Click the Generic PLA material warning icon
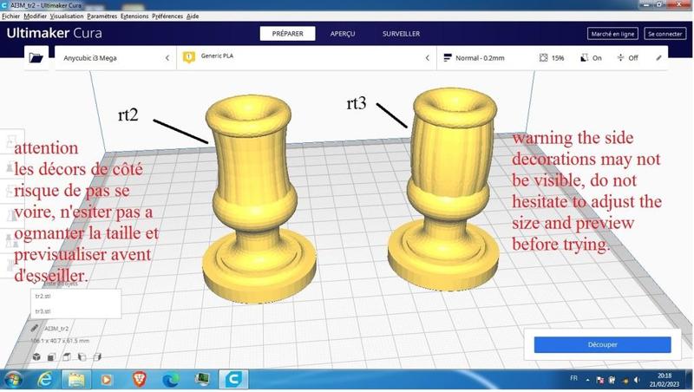Viewport: 694px width, 392px height. [189, 57]
